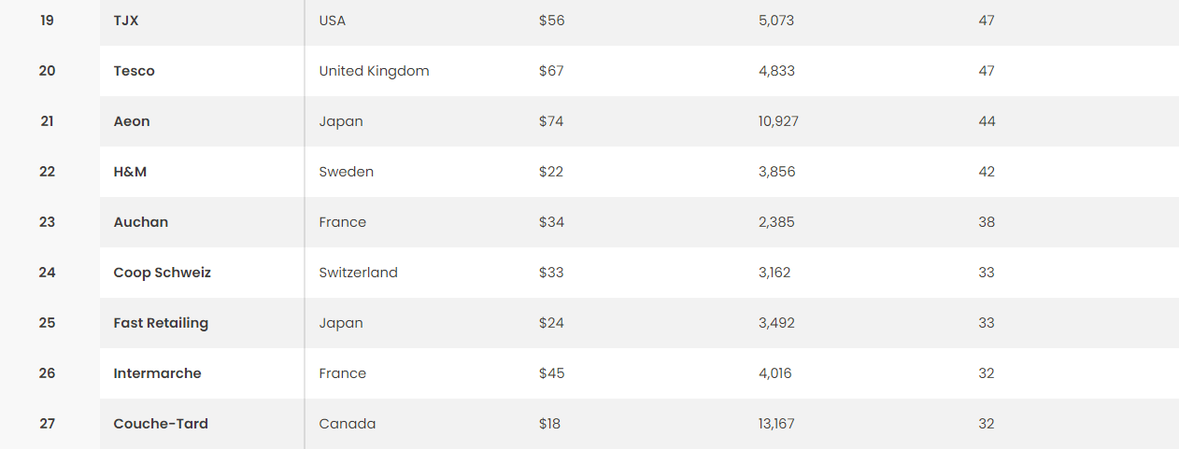Viewport: 1179px width, 449px height.
Task: Select the Aeon row name
Action: pyautogui.click(x=132, y=121)
